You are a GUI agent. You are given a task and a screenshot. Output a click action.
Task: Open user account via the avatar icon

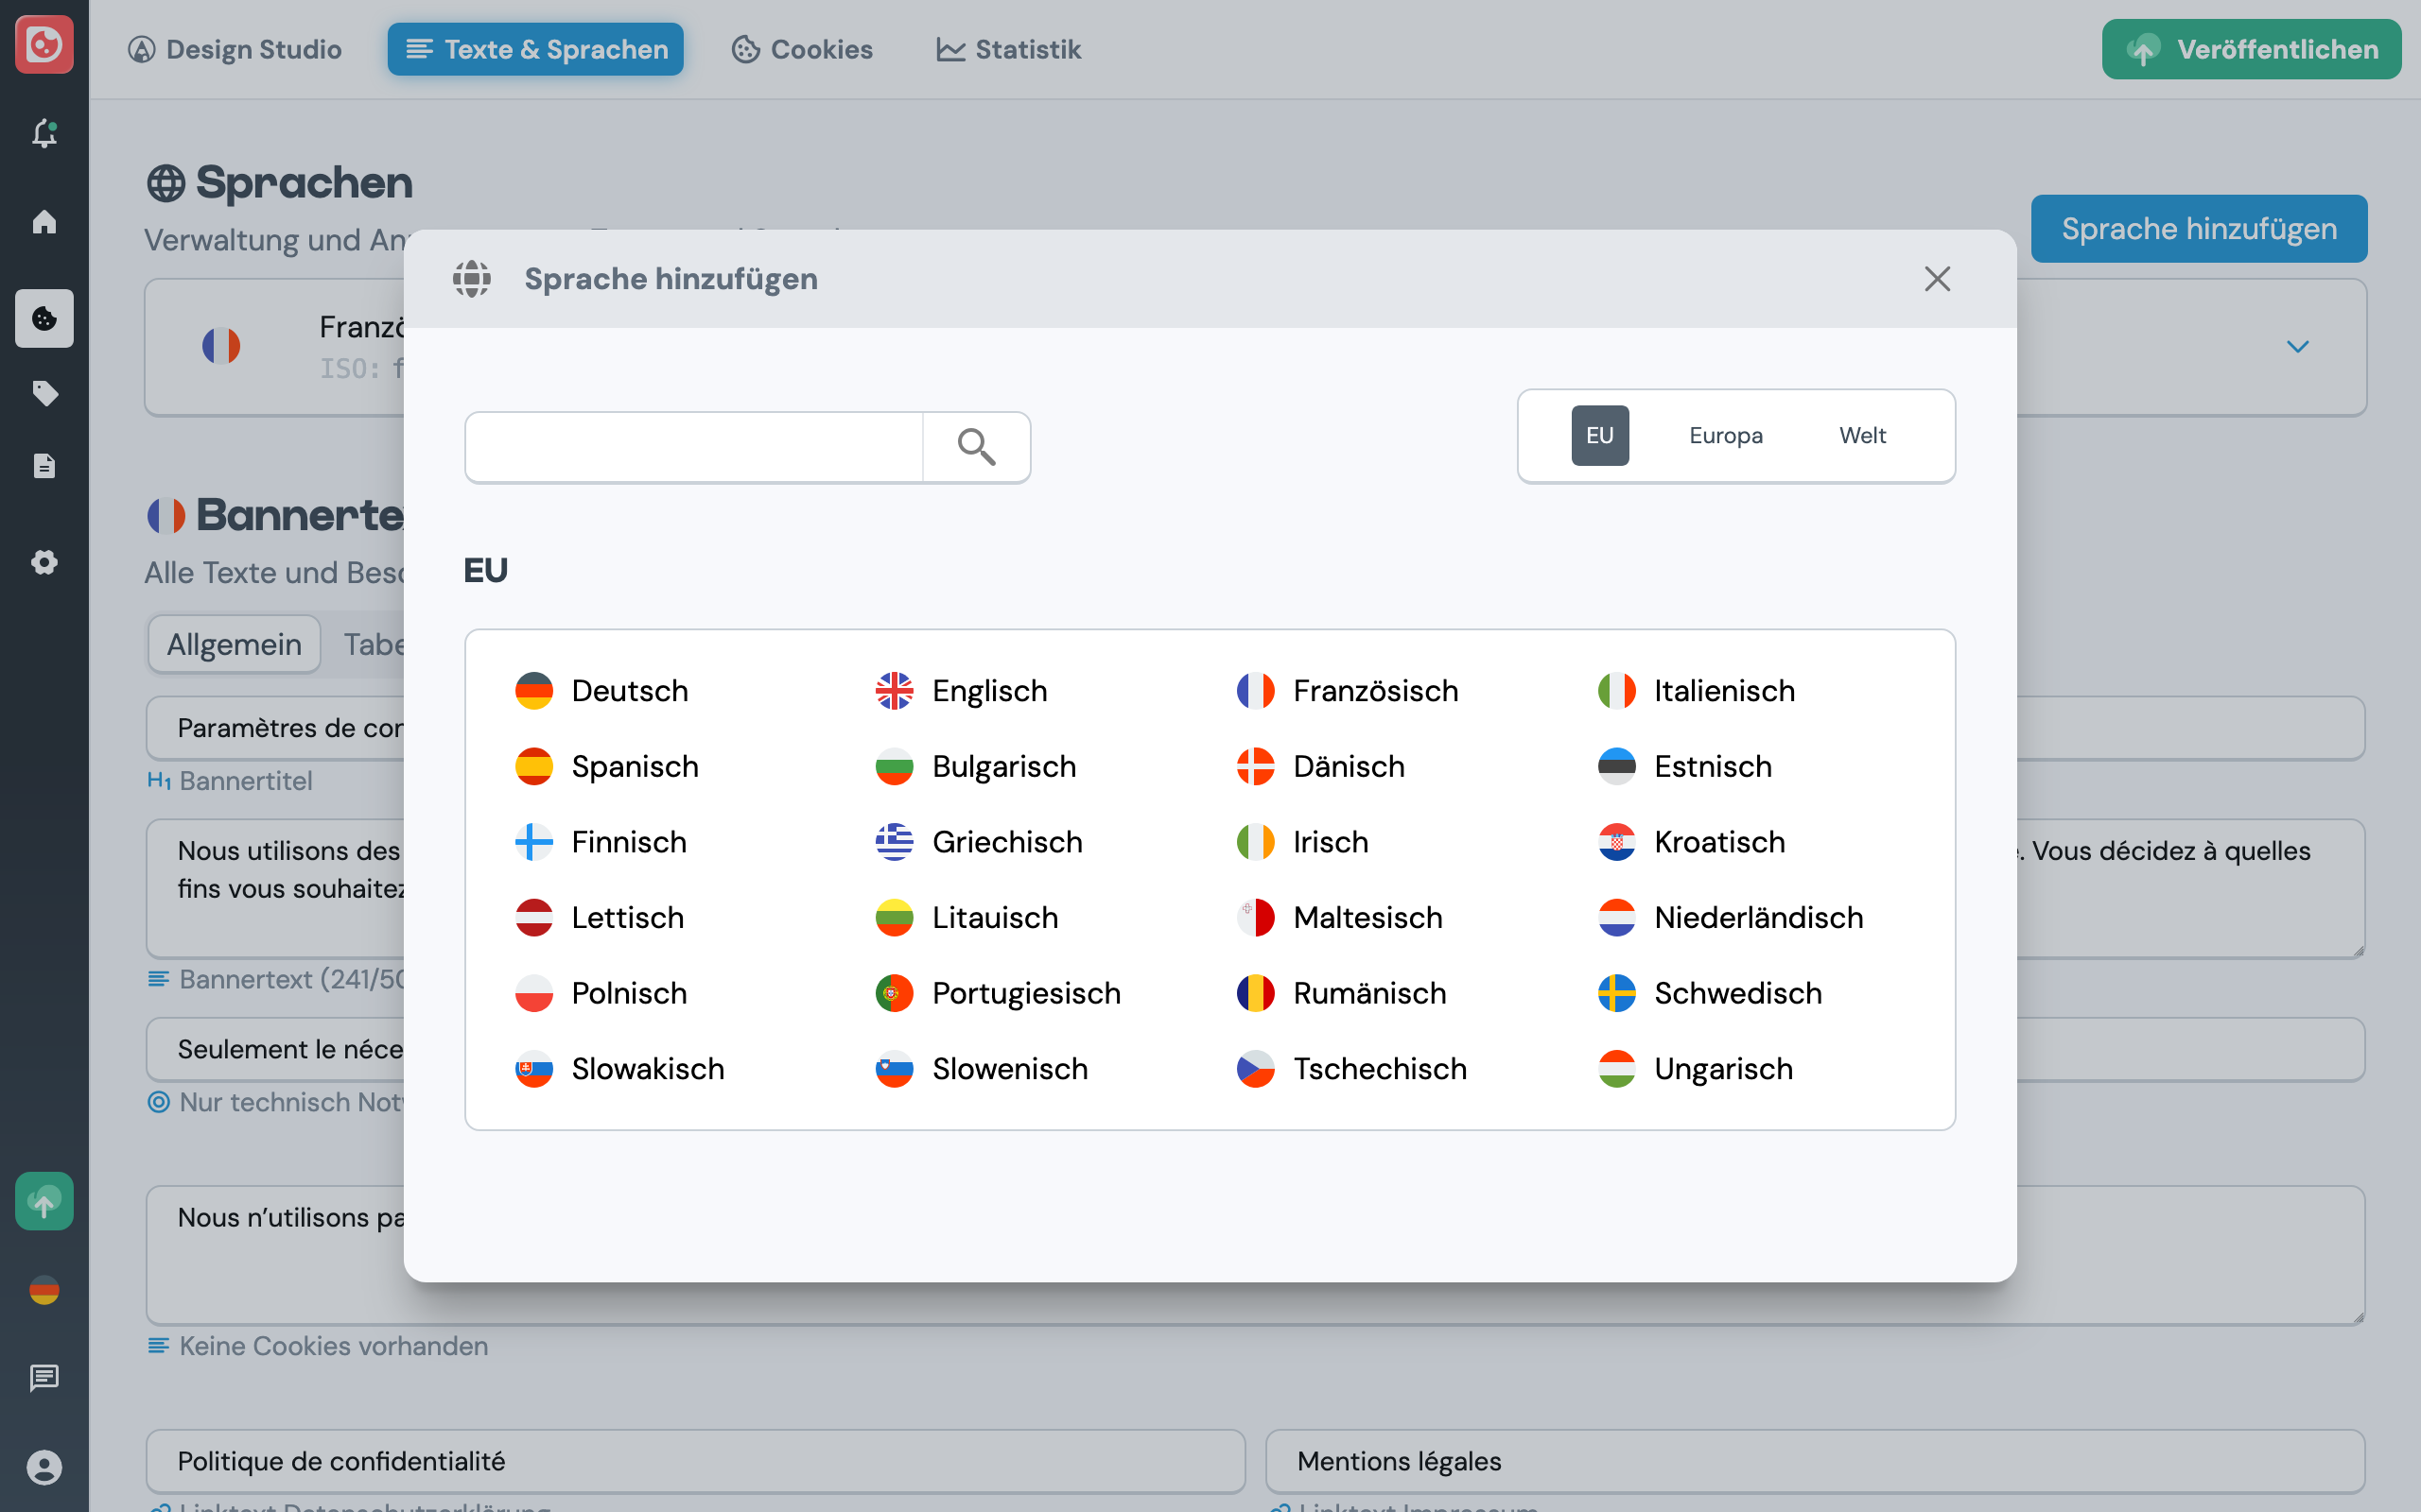pos(44,1467)
